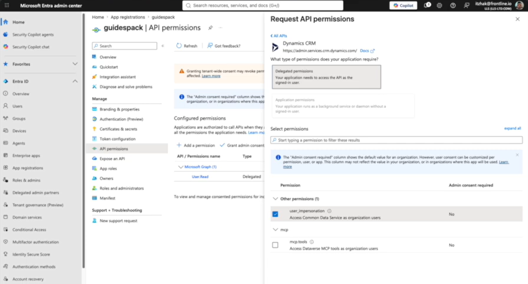This screenshot has width=528, height=284.
Task: Open Conditional Access in the sidebar
Action: [29, 230]
